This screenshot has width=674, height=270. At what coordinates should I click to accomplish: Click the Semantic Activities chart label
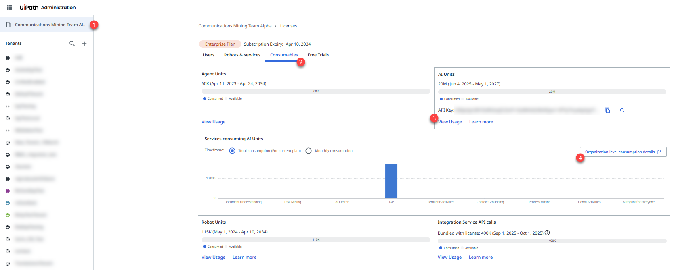pyautogui.click(x=441, y=202)
